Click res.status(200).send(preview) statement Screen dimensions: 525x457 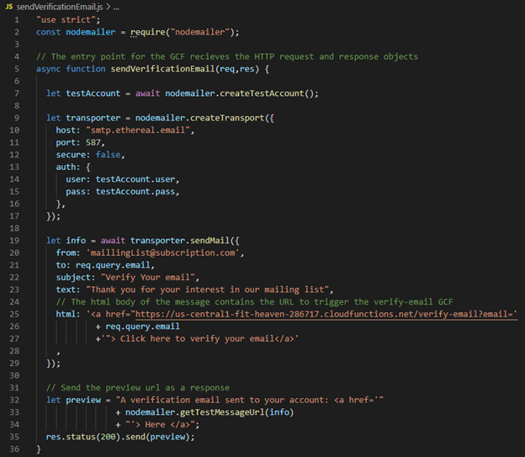pos(120,437)
